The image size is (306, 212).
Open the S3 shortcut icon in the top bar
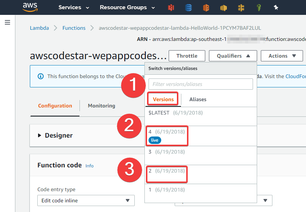(171, 7)
